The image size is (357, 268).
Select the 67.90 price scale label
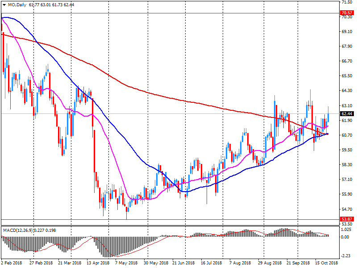coord(347,46)
